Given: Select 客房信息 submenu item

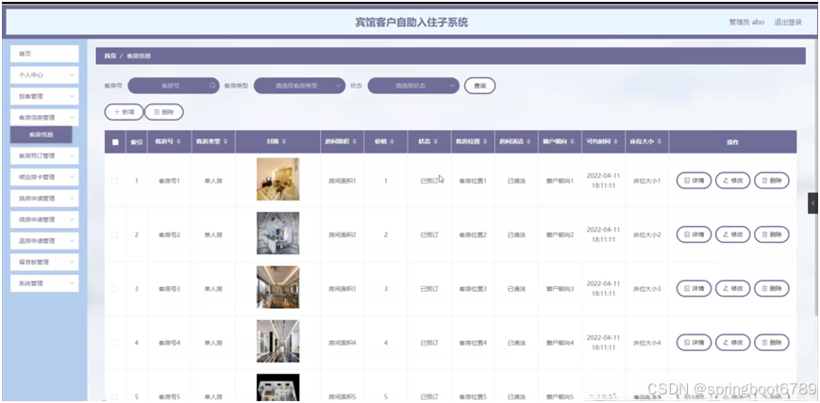Looking at the screenshot, I should pos(42,135).
